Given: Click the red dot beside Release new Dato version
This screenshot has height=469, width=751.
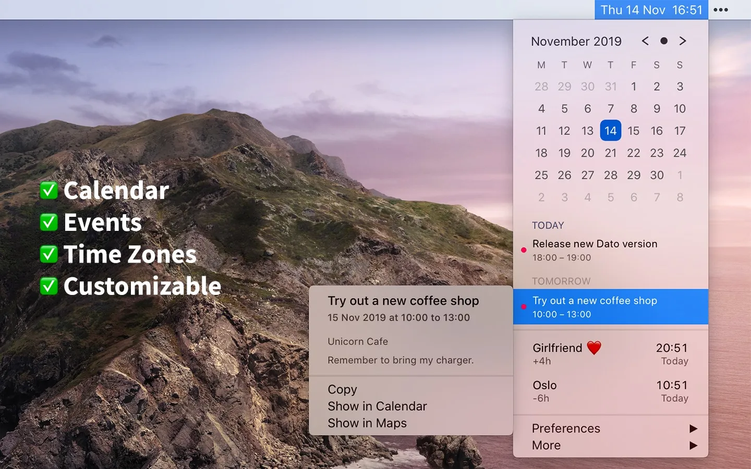Looking at the screenshot, I should click(x=524, y=250).
